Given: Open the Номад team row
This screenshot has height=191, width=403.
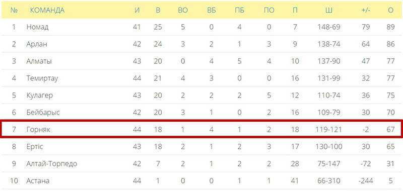Looking at the screenshot, I should pyautogui.click(x=201, y=27).
